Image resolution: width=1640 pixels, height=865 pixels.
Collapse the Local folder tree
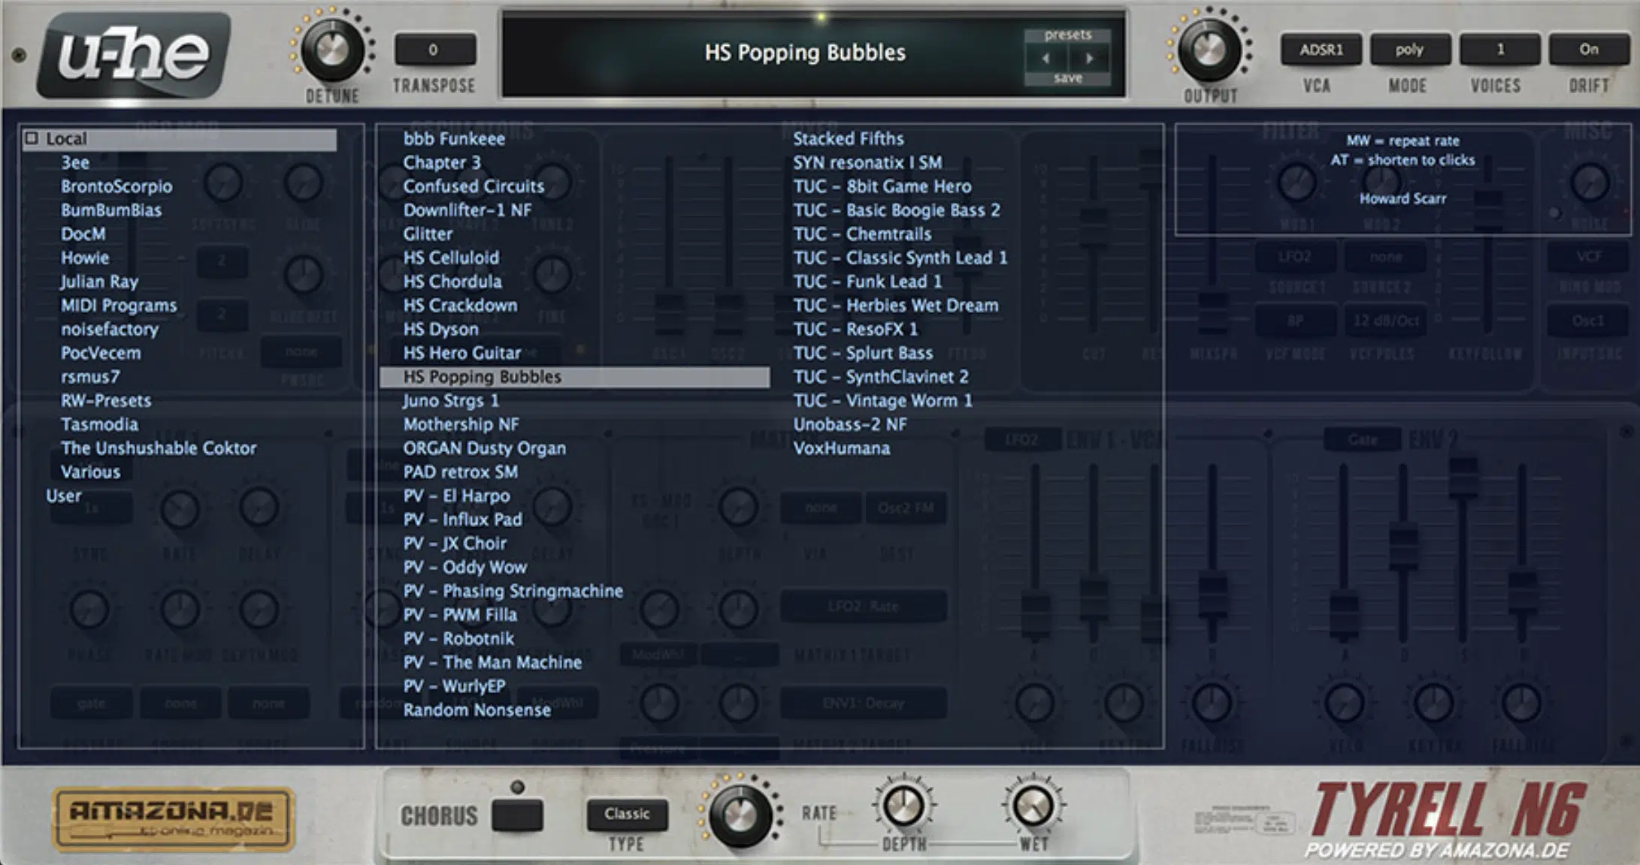point(32,138)
